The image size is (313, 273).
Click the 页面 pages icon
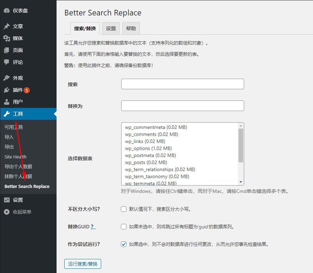click(7, 50)
